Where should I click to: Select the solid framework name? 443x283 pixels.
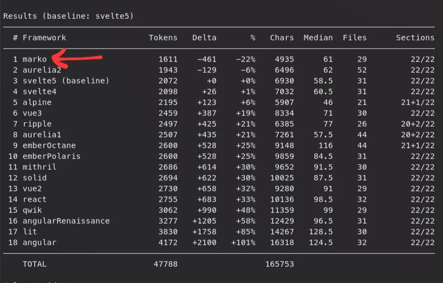coord(34,177)
